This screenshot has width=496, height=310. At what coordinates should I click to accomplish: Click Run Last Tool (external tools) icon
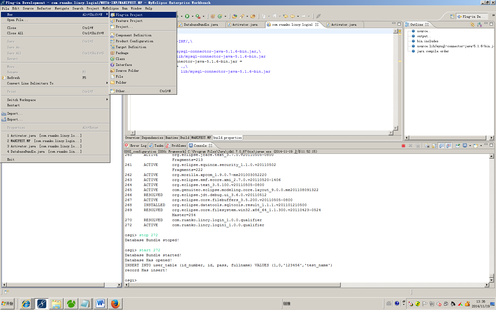pos(198,16)
